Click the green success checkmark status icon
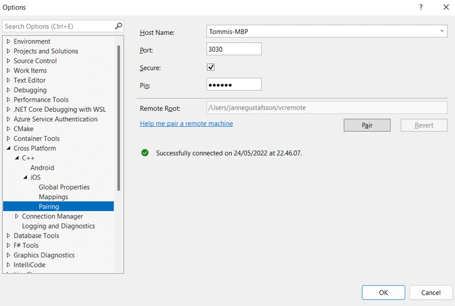Viewport: 455px width, 306px height. (x=145, y=153)
